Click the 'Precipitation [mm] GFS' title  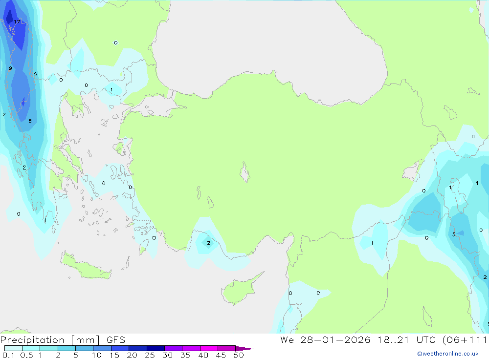point(63,340)
